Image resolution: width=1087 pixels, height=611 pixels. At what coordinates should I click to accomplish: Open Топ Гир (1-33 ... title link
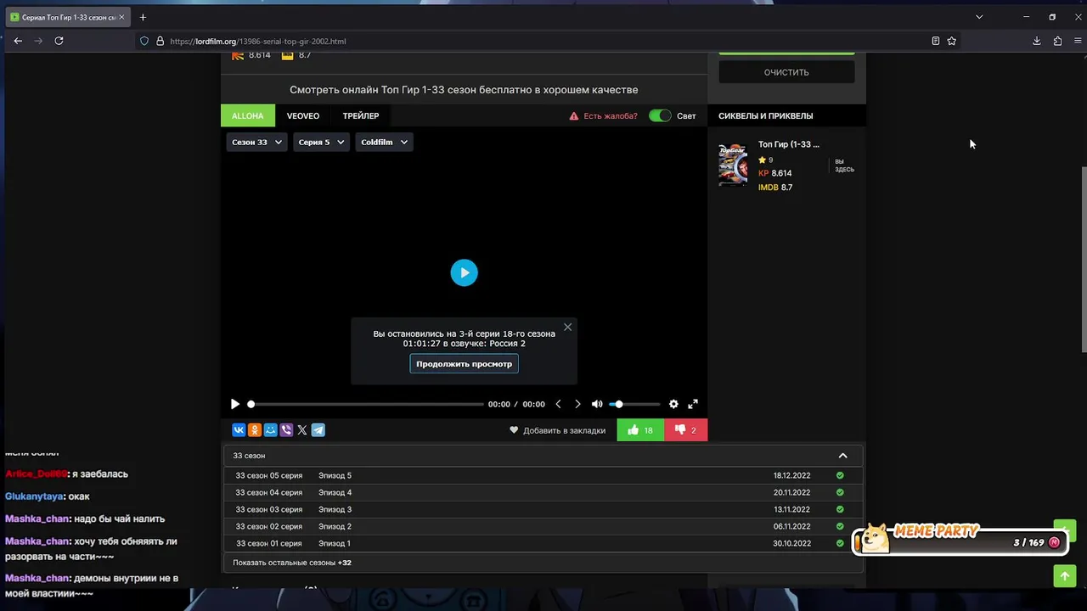click(789, 144)
